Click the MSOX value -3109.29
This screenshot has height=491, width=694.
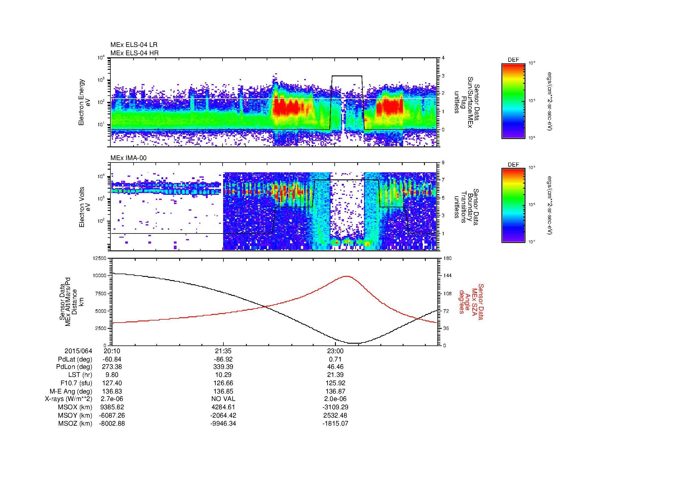pyautogui.click(x=335, y=407)
